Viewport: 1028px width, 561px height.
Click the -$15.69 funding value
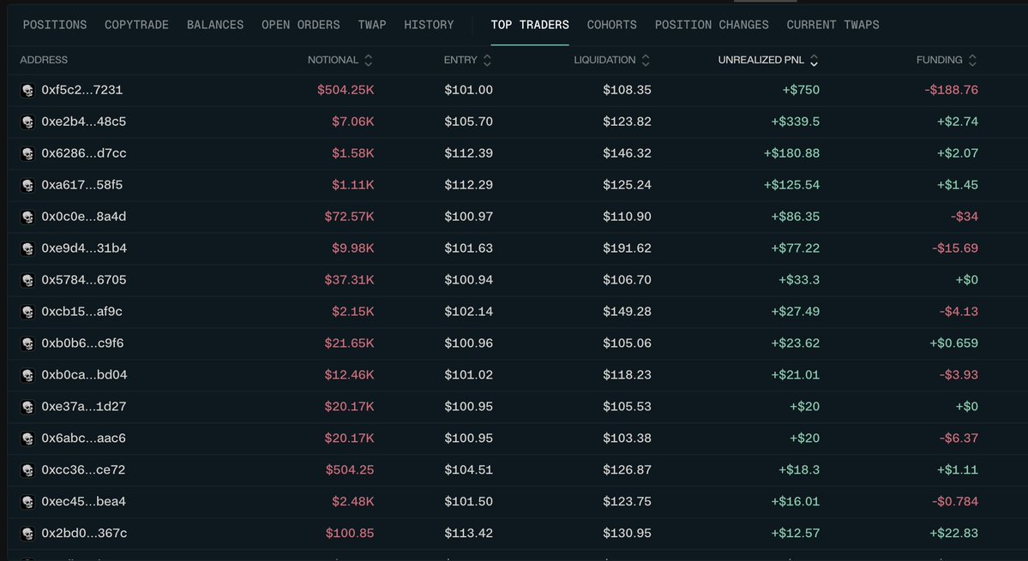click(955, 248)
